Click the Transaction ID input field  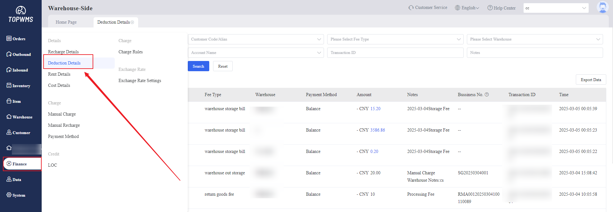(395, 53)
